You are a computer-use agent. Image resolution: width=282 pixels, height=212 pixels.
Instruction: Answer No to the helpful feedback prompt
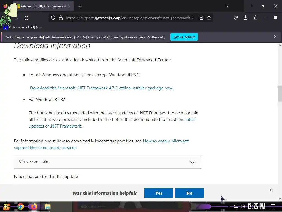click(189, 193)
